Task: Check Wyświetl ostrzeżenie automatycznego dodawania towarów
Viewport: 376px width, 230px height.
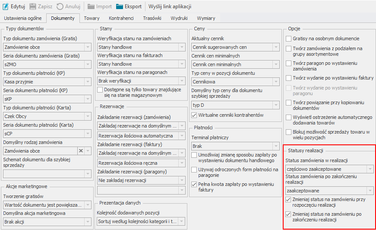Action: (x=288, y=118)
